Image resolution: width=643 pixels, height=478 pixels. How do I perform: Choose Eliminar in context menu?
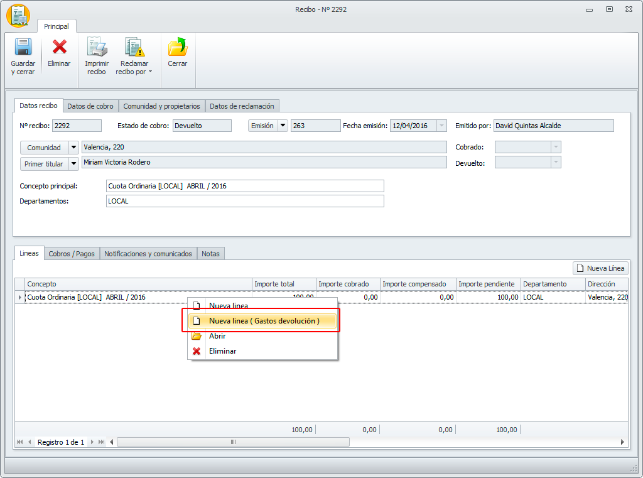pos(262,351)
